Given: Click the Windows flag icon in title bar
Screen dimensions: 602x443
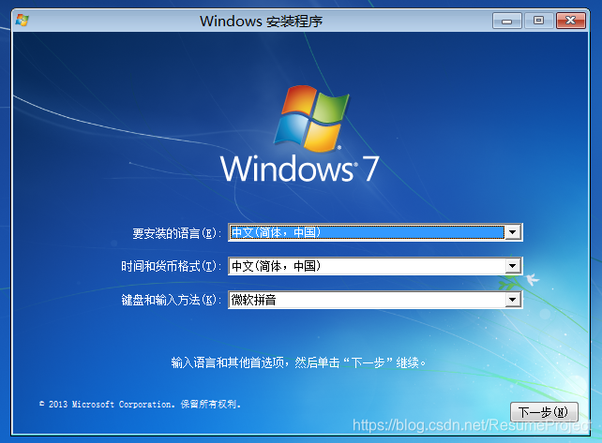Looking at the screenshot, I should (x=22, y=21).
